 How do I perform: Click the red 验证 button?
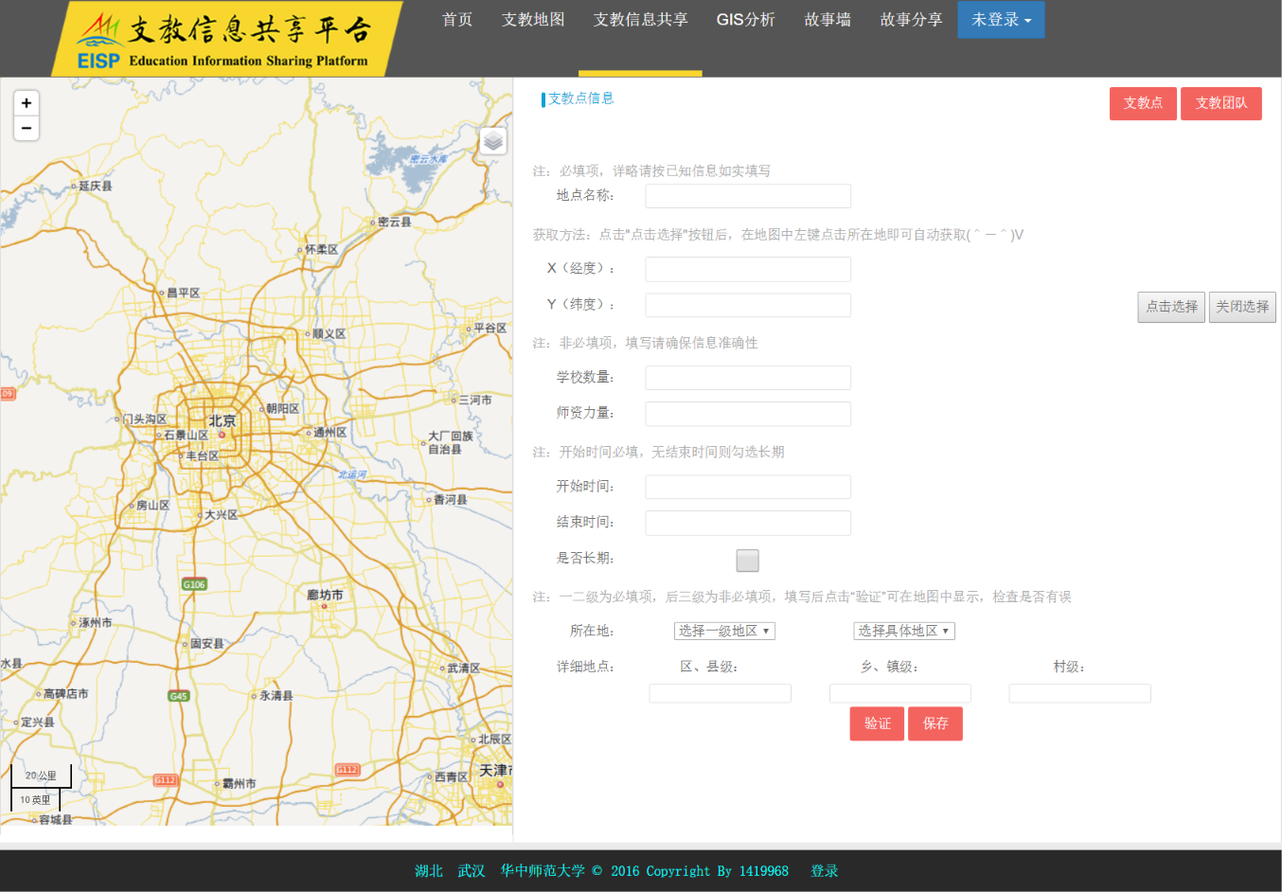[877, 723]
